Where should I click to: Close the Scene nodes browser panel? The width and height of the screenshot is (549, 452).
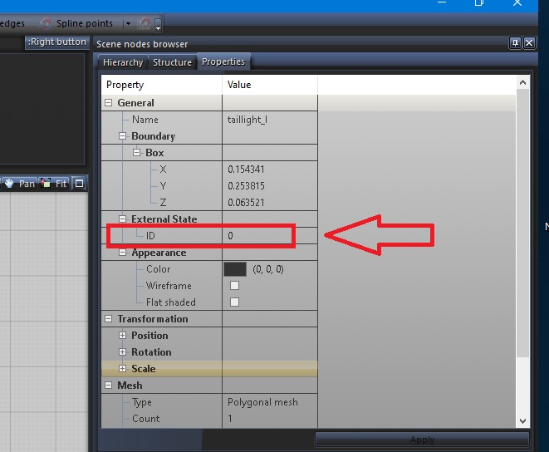click(529, 43)
